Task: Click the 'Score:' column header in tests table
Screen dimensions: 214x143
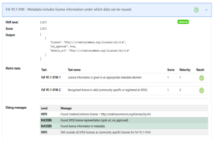Action: pyautogui.click(x=171, y=70)
